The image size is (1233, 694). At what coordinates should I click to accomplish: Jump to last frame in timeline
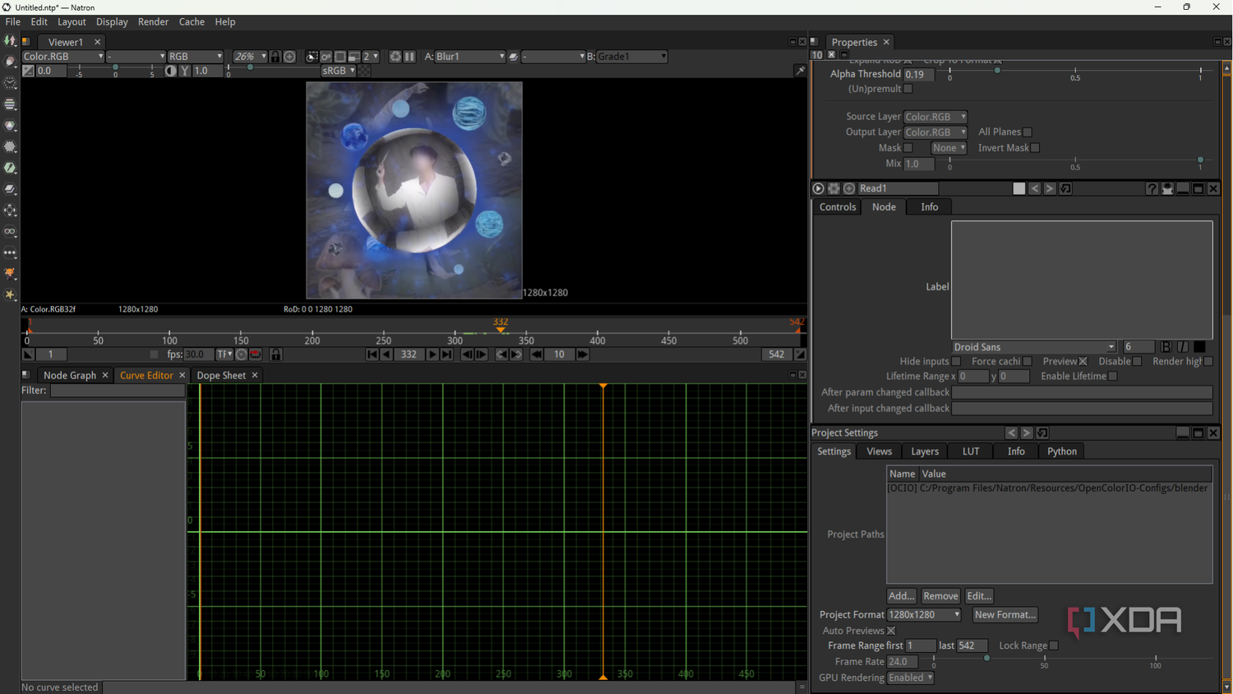(x=446, y=354)
